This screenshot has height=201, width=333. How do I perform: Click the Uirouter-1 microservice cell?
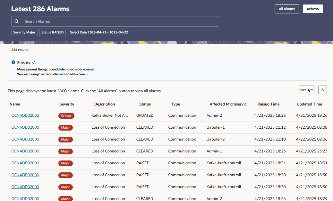(216, 127)
